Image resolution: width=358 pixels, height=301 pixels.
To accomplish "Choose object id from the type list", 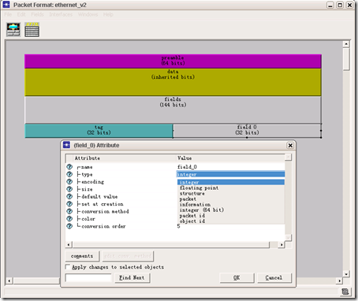I will (x=231, y=221).
